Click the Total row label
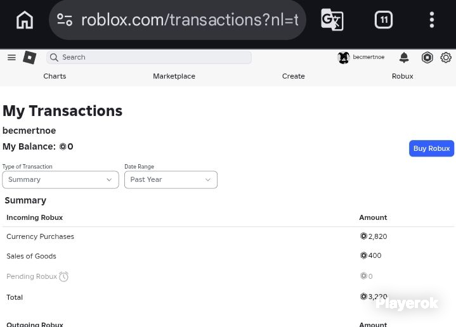456x327 pixels. click(15, 297)
